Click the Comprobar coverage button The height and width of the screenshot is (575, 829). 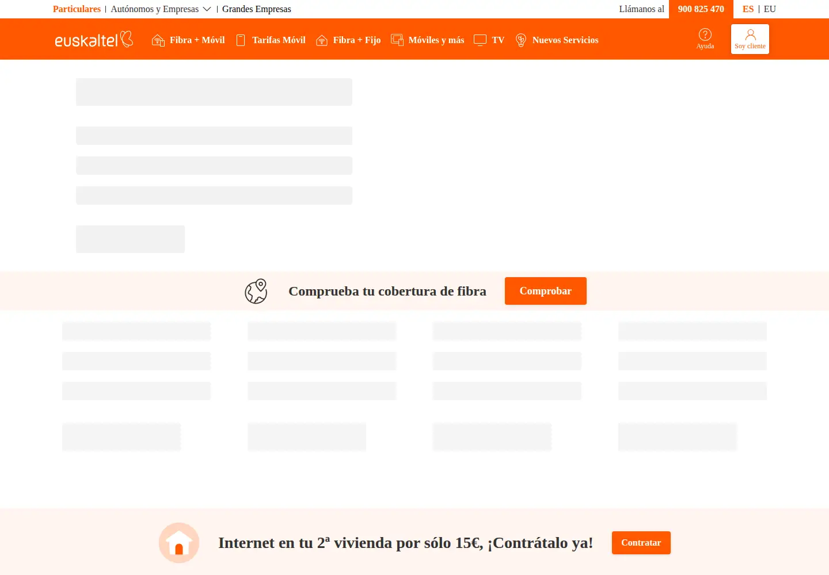(546, 291)
